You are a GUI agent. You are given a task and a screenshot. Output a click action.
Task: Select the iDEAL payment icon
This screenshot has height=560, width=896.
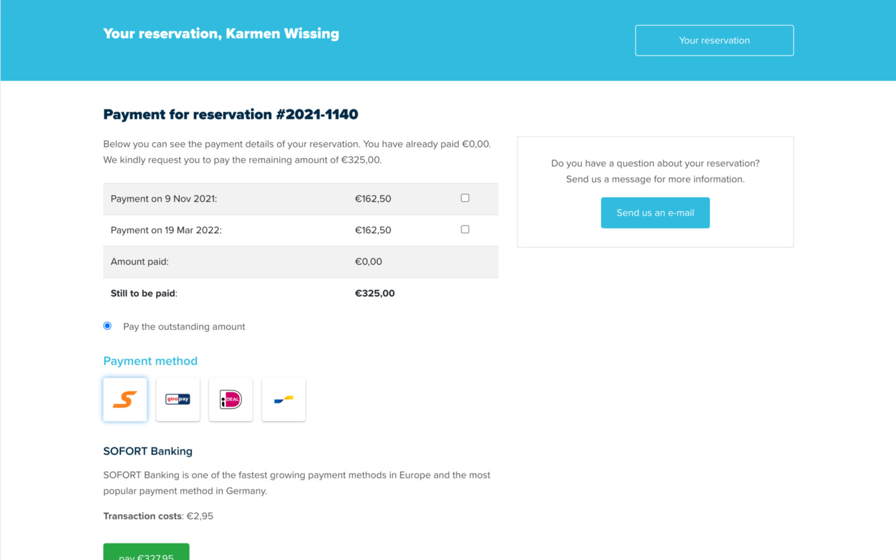pos(231,400)
